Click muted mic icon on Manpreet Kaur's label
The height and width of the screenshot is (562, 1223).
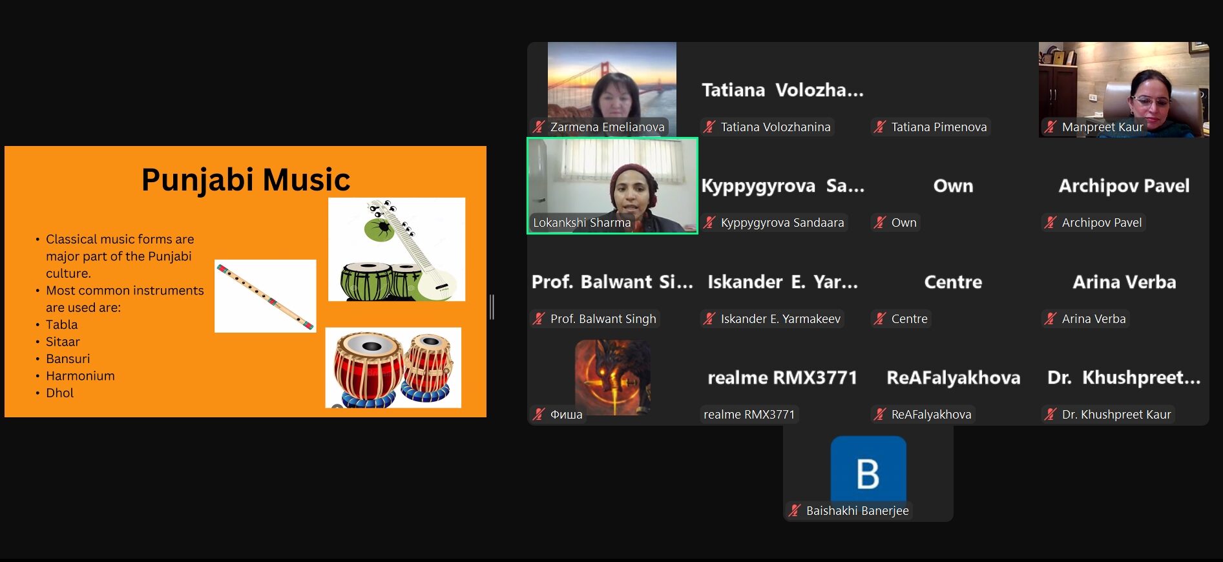(1051, 127)
